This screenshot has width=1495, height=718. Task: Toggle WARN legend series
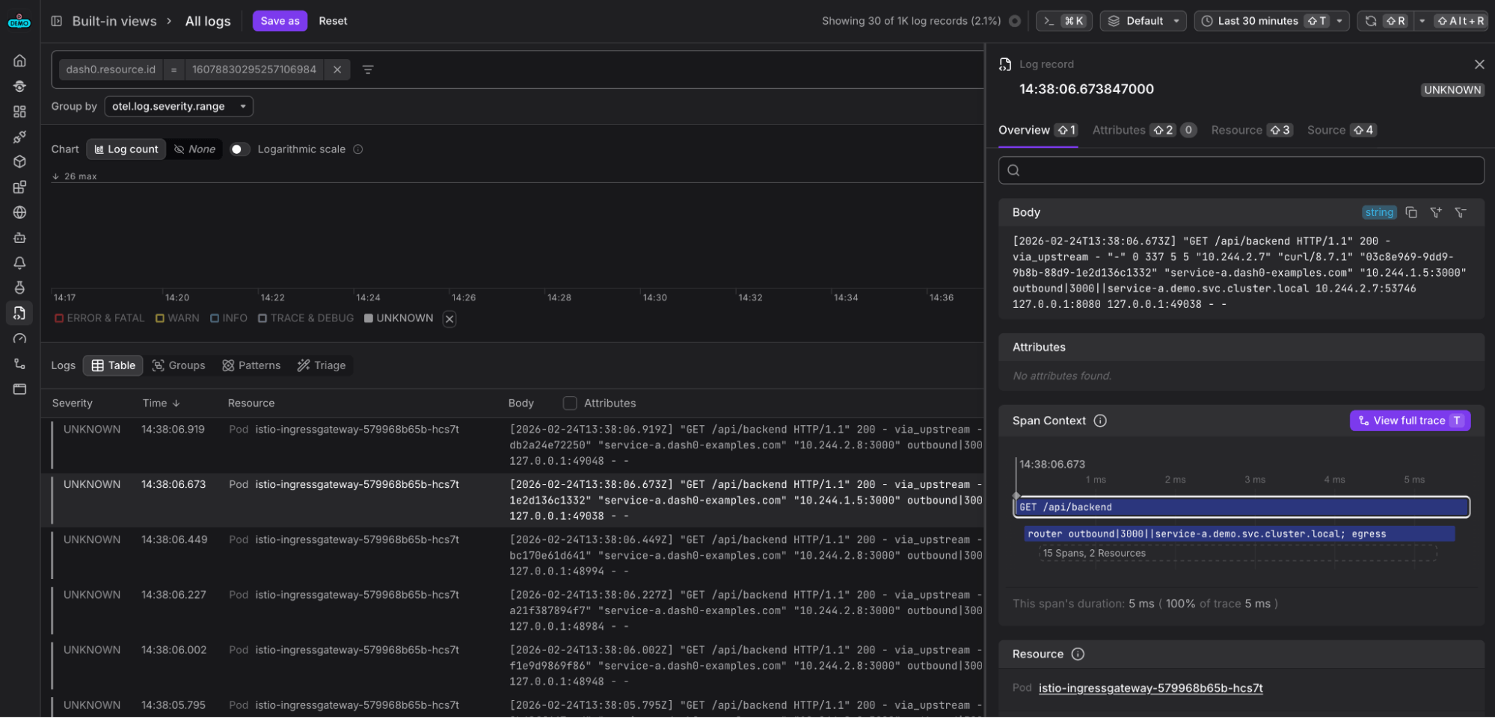(x=177, y=318)
